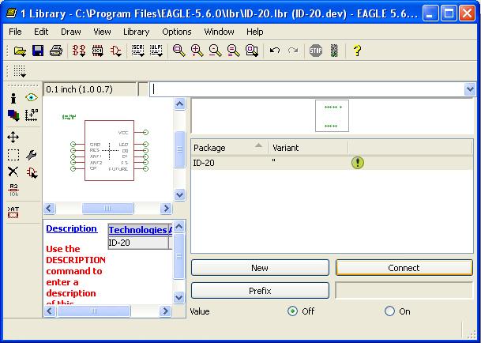Screen dimensions: 481x343
Task: Select the Group dashed rectangle tool
Action: click(13, 155)
